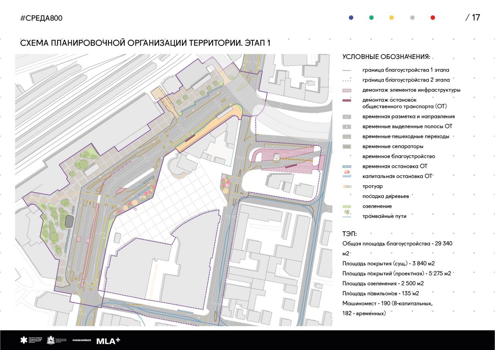
Task: Click the green trees symbol in the legend
Action: point(347,212)
